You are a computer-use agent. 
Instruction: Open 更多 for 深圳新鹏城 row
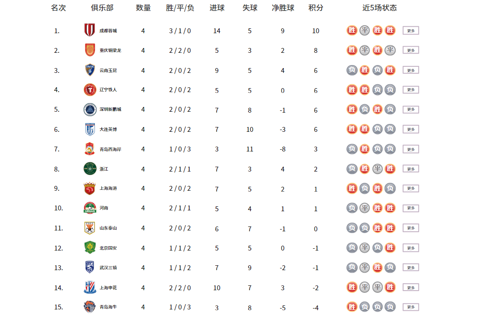coord(410,110)
